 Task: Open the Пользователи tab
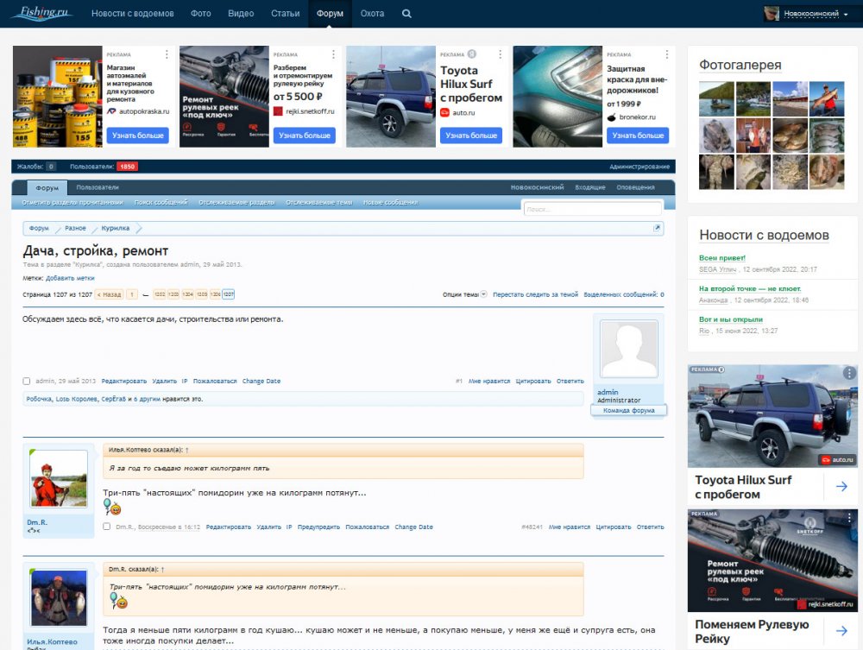[98, 187]
